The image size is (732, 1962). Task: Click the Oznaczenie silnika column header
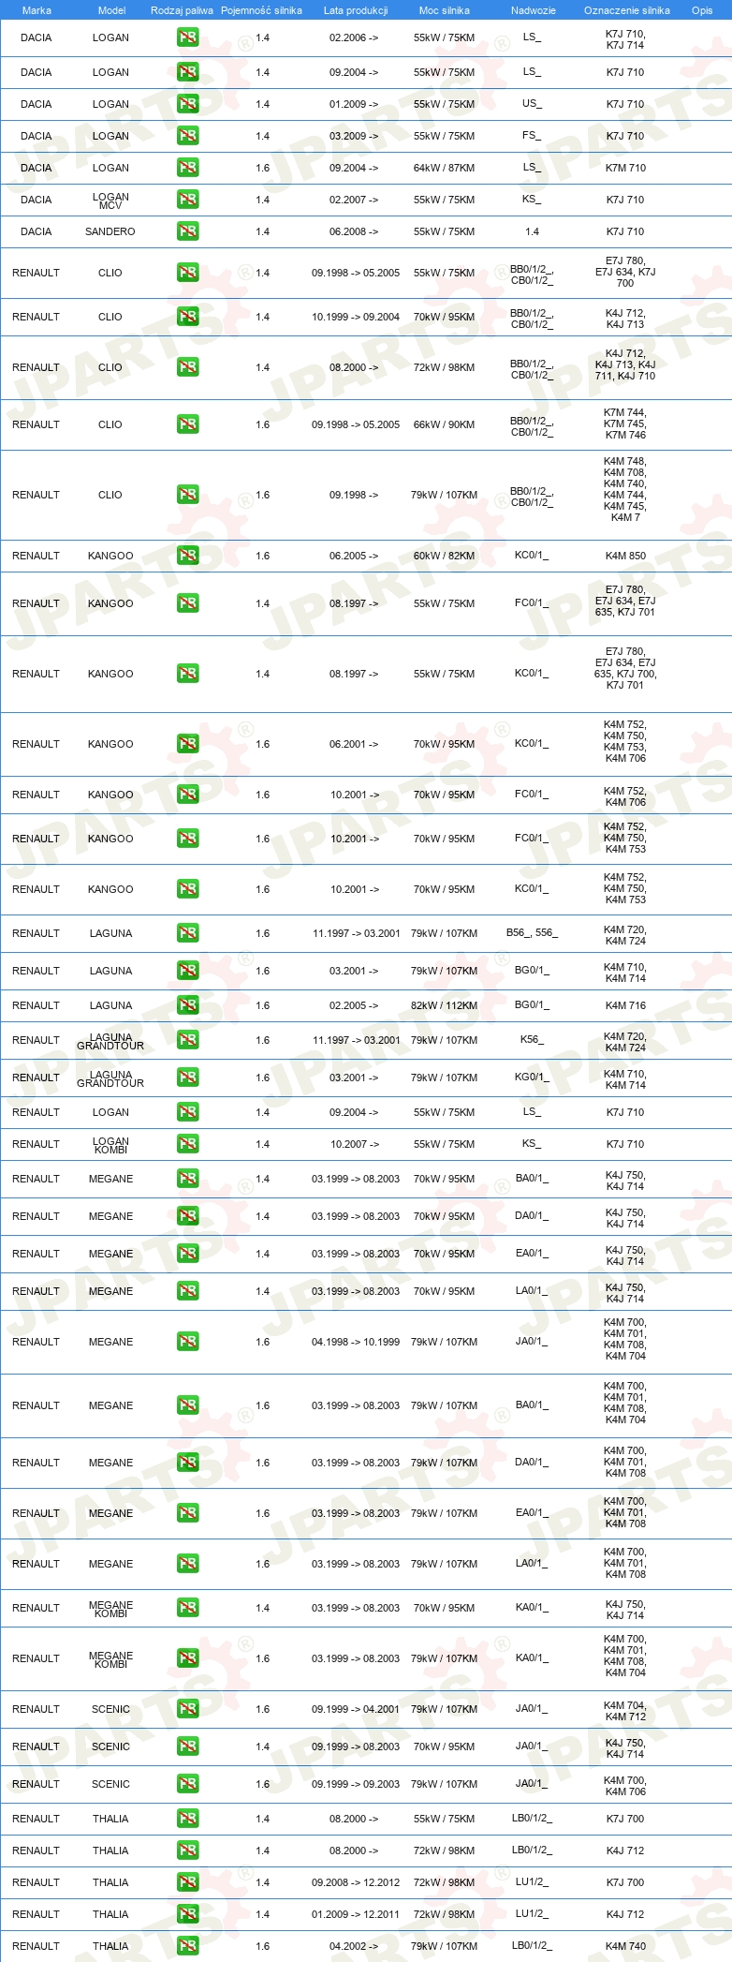(626, 10)
